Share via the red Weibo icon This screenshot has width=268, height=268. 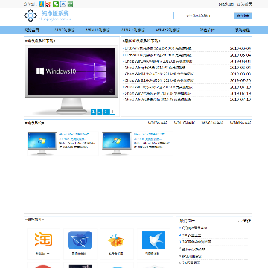coord(48,4)
